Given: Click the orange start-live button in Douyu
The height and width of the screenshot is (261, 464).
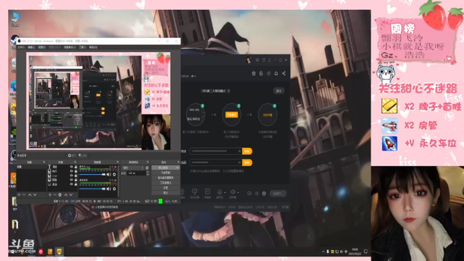Looking at the screenshot, I should 231,115.
